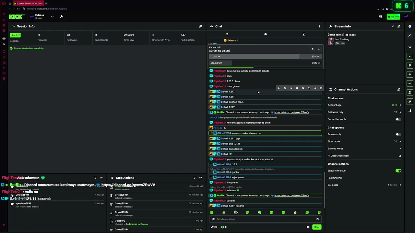Click the speech bubble icon under Chat header
415x233 pixels.
265,34
